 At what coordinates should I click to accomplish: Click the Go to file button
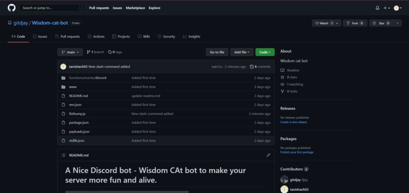[217, 52]
